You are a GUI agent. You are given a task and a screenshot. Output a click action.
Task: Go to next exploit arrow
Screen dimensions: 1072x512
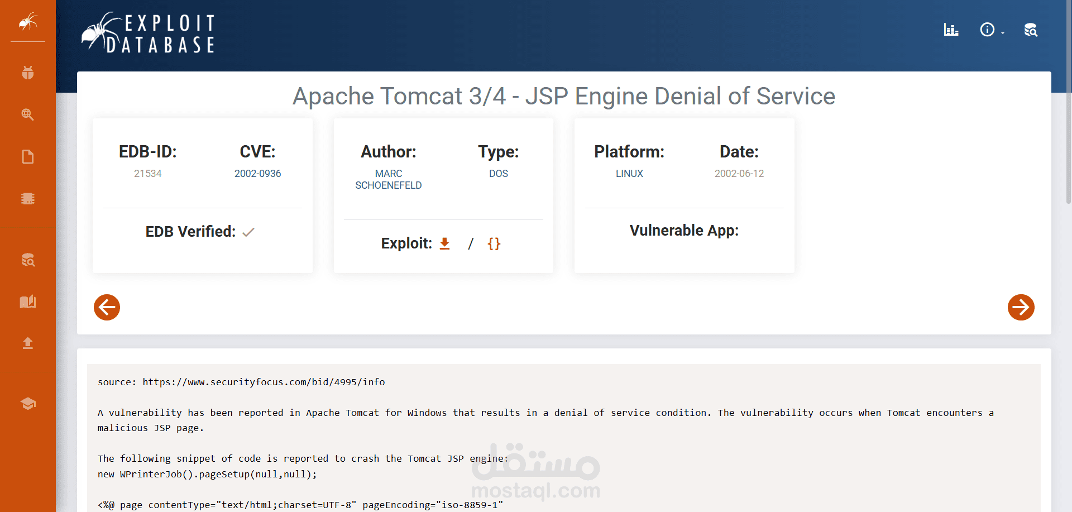pyautogui.click(x=1021, y=307)
